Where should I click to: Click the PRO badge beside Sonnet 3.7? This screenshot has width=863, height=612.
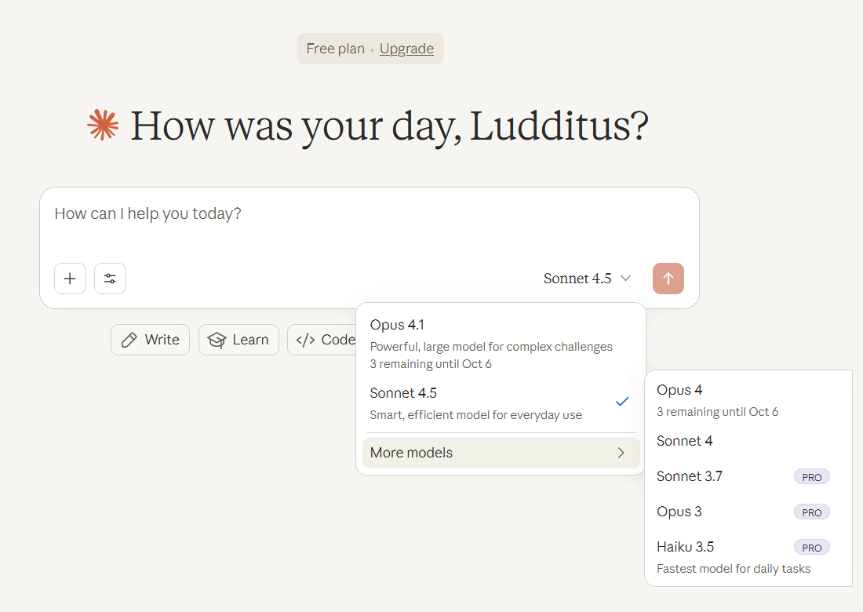click(x=811, y=477)
